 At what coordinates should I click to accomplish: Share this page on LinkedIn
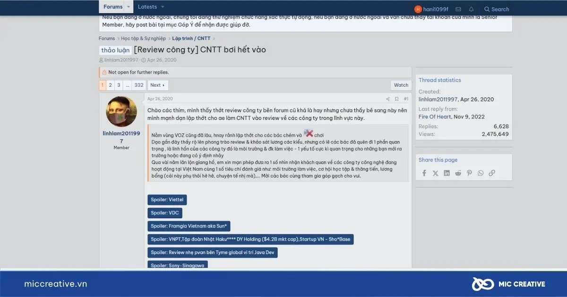(447, 173)
